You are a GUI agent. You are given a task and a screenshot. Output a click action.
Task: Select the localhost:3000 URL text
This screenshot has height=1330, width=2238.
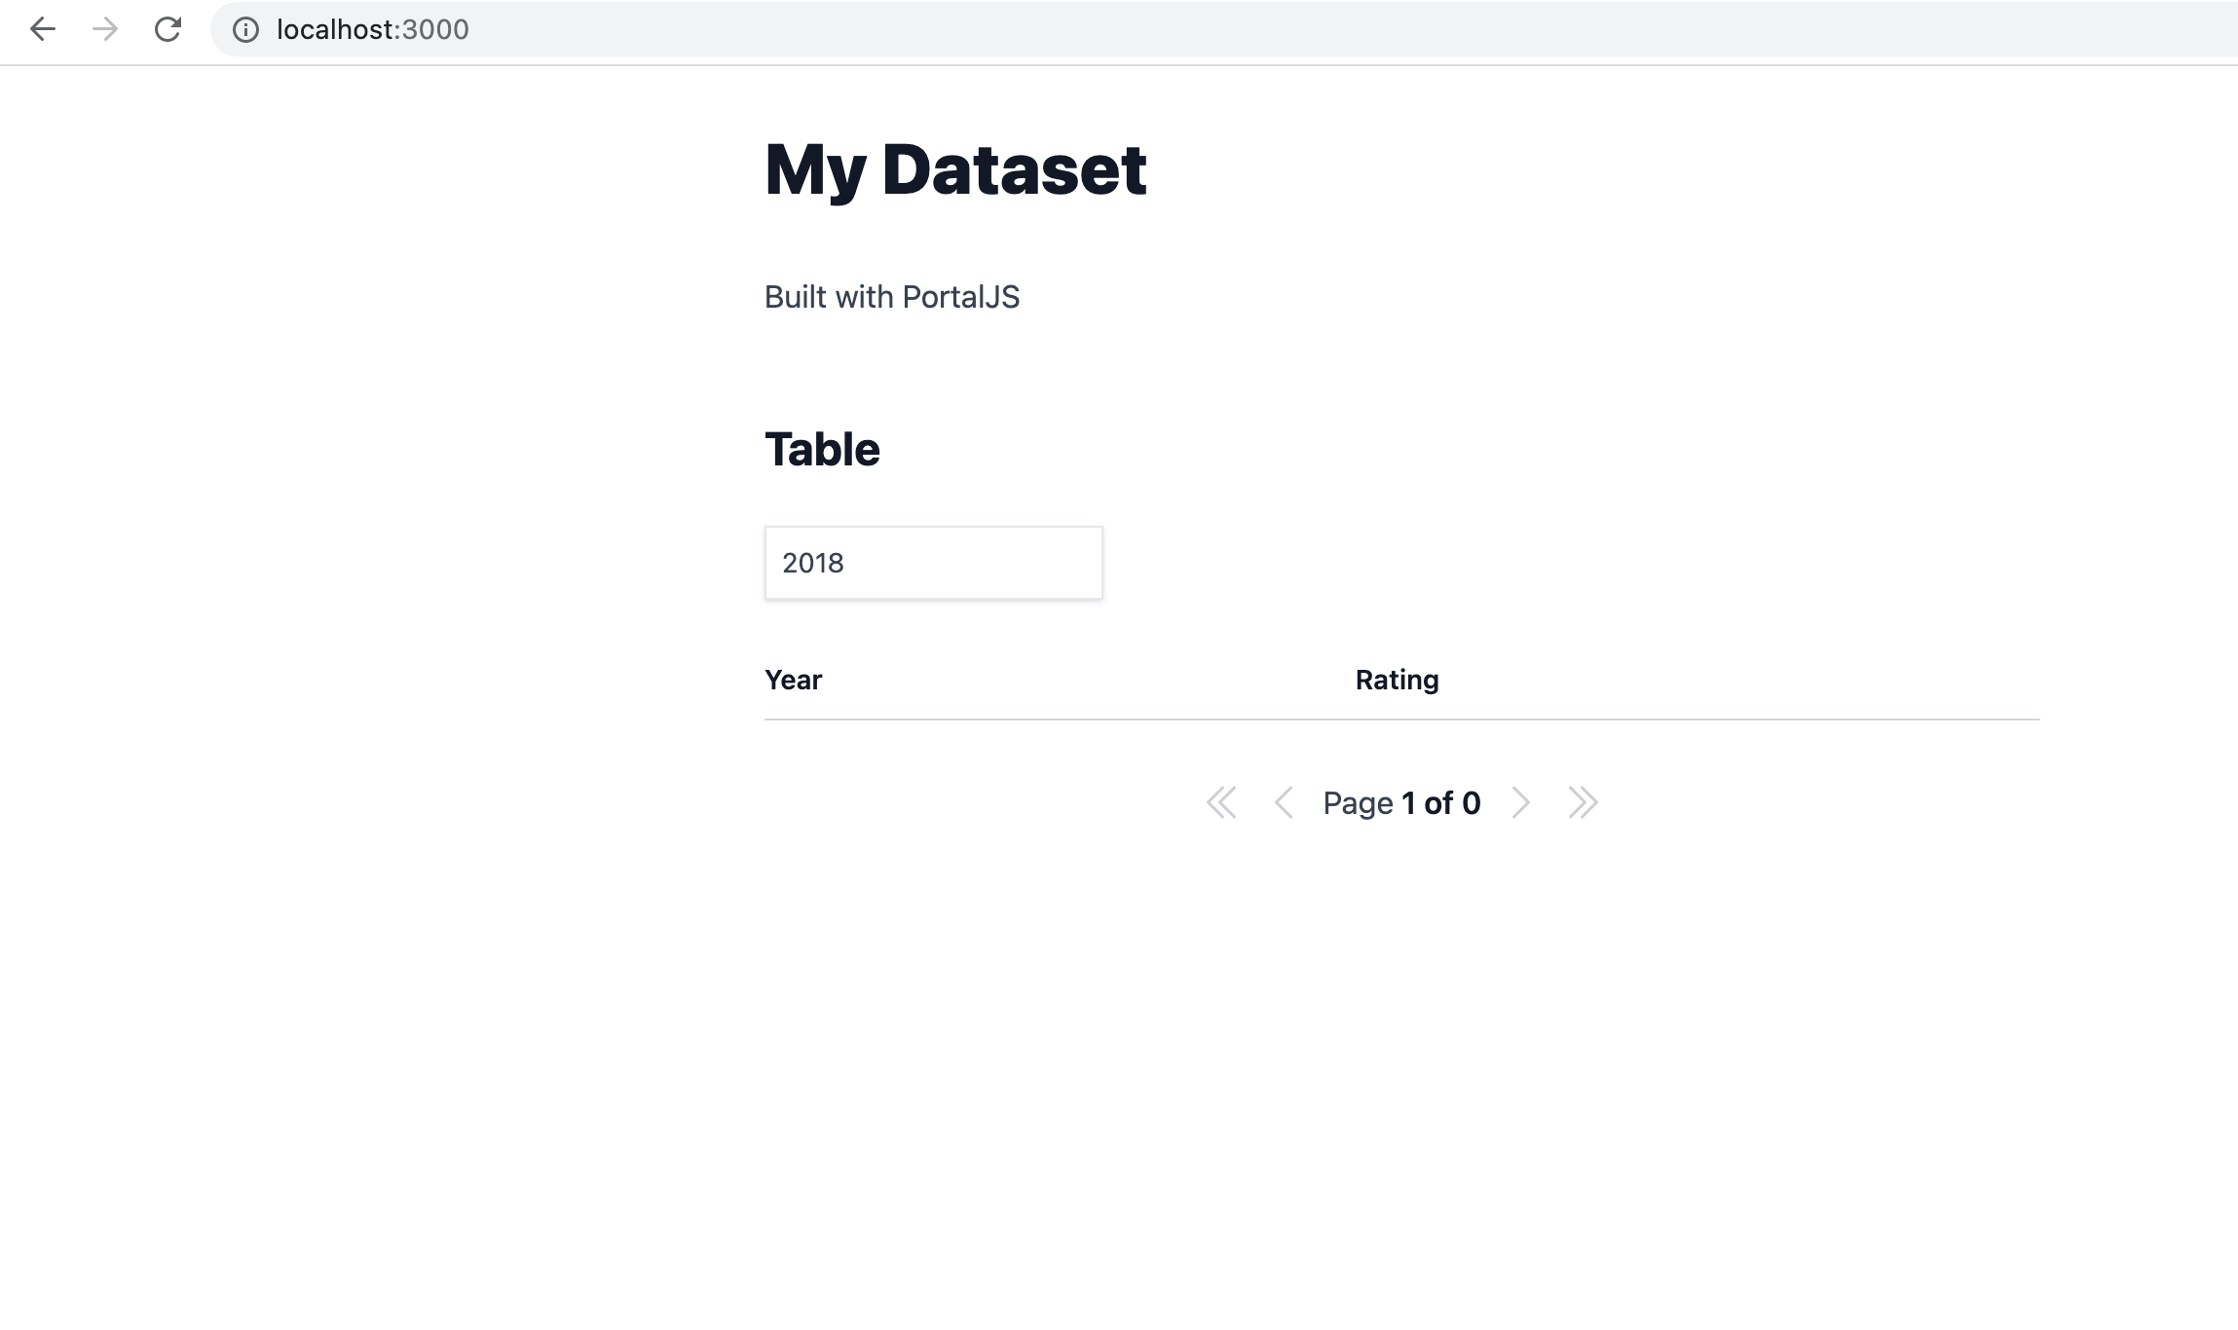372,29
